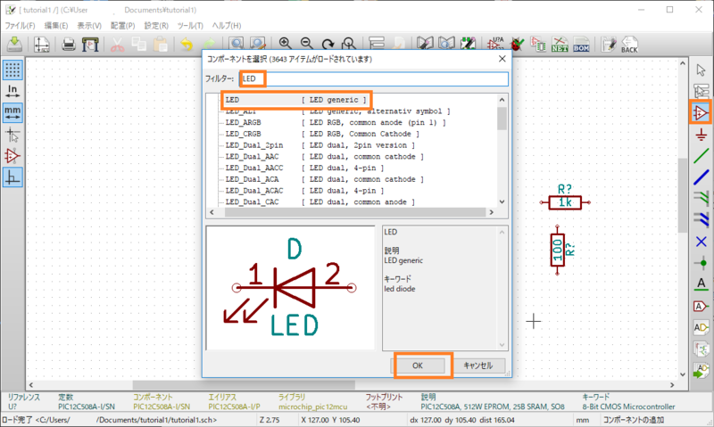
Task: Select LED_Dual_AACC in component list
Action: pos(304,168)
